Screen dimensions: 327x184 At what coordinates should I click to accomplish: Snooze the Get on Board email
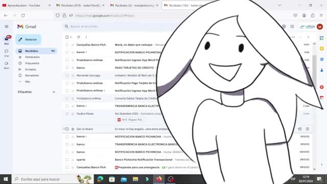click(x=308, y=129)
